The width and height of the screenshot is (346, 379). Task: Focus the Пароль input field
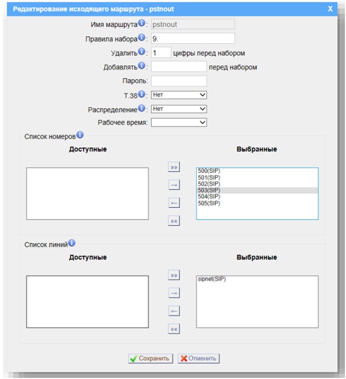click(179, 81)
